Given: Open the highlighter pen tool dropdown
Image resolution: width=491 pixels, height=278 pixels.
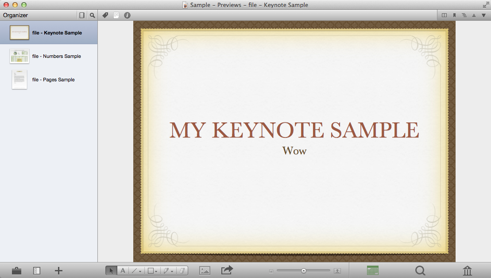Looking at the screenshot, I should point(168,270).
